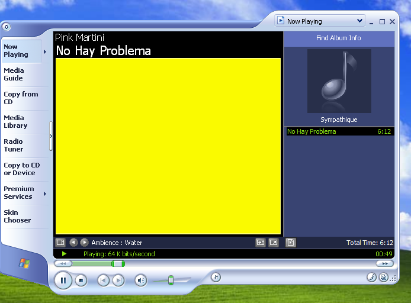Click the window resize grip
Screen dimensions: 411x303
393,279
